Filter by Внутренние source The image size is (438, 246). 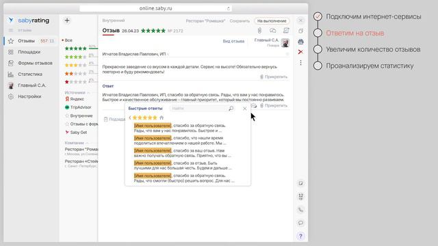click(x=79, y=115)
